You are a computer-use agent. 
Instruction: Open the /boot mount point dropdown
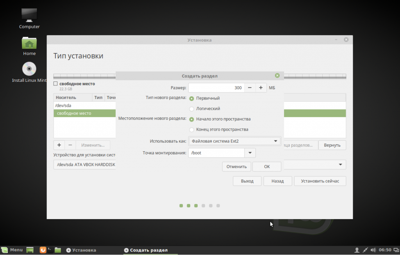(250, 153)
